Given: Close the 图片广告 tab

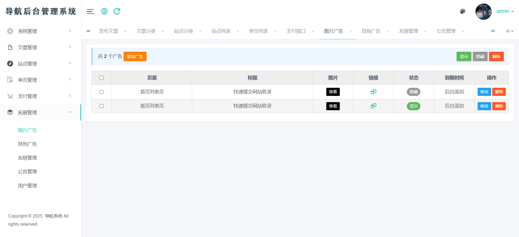Looking at the screenshot, I should (351, 31).
